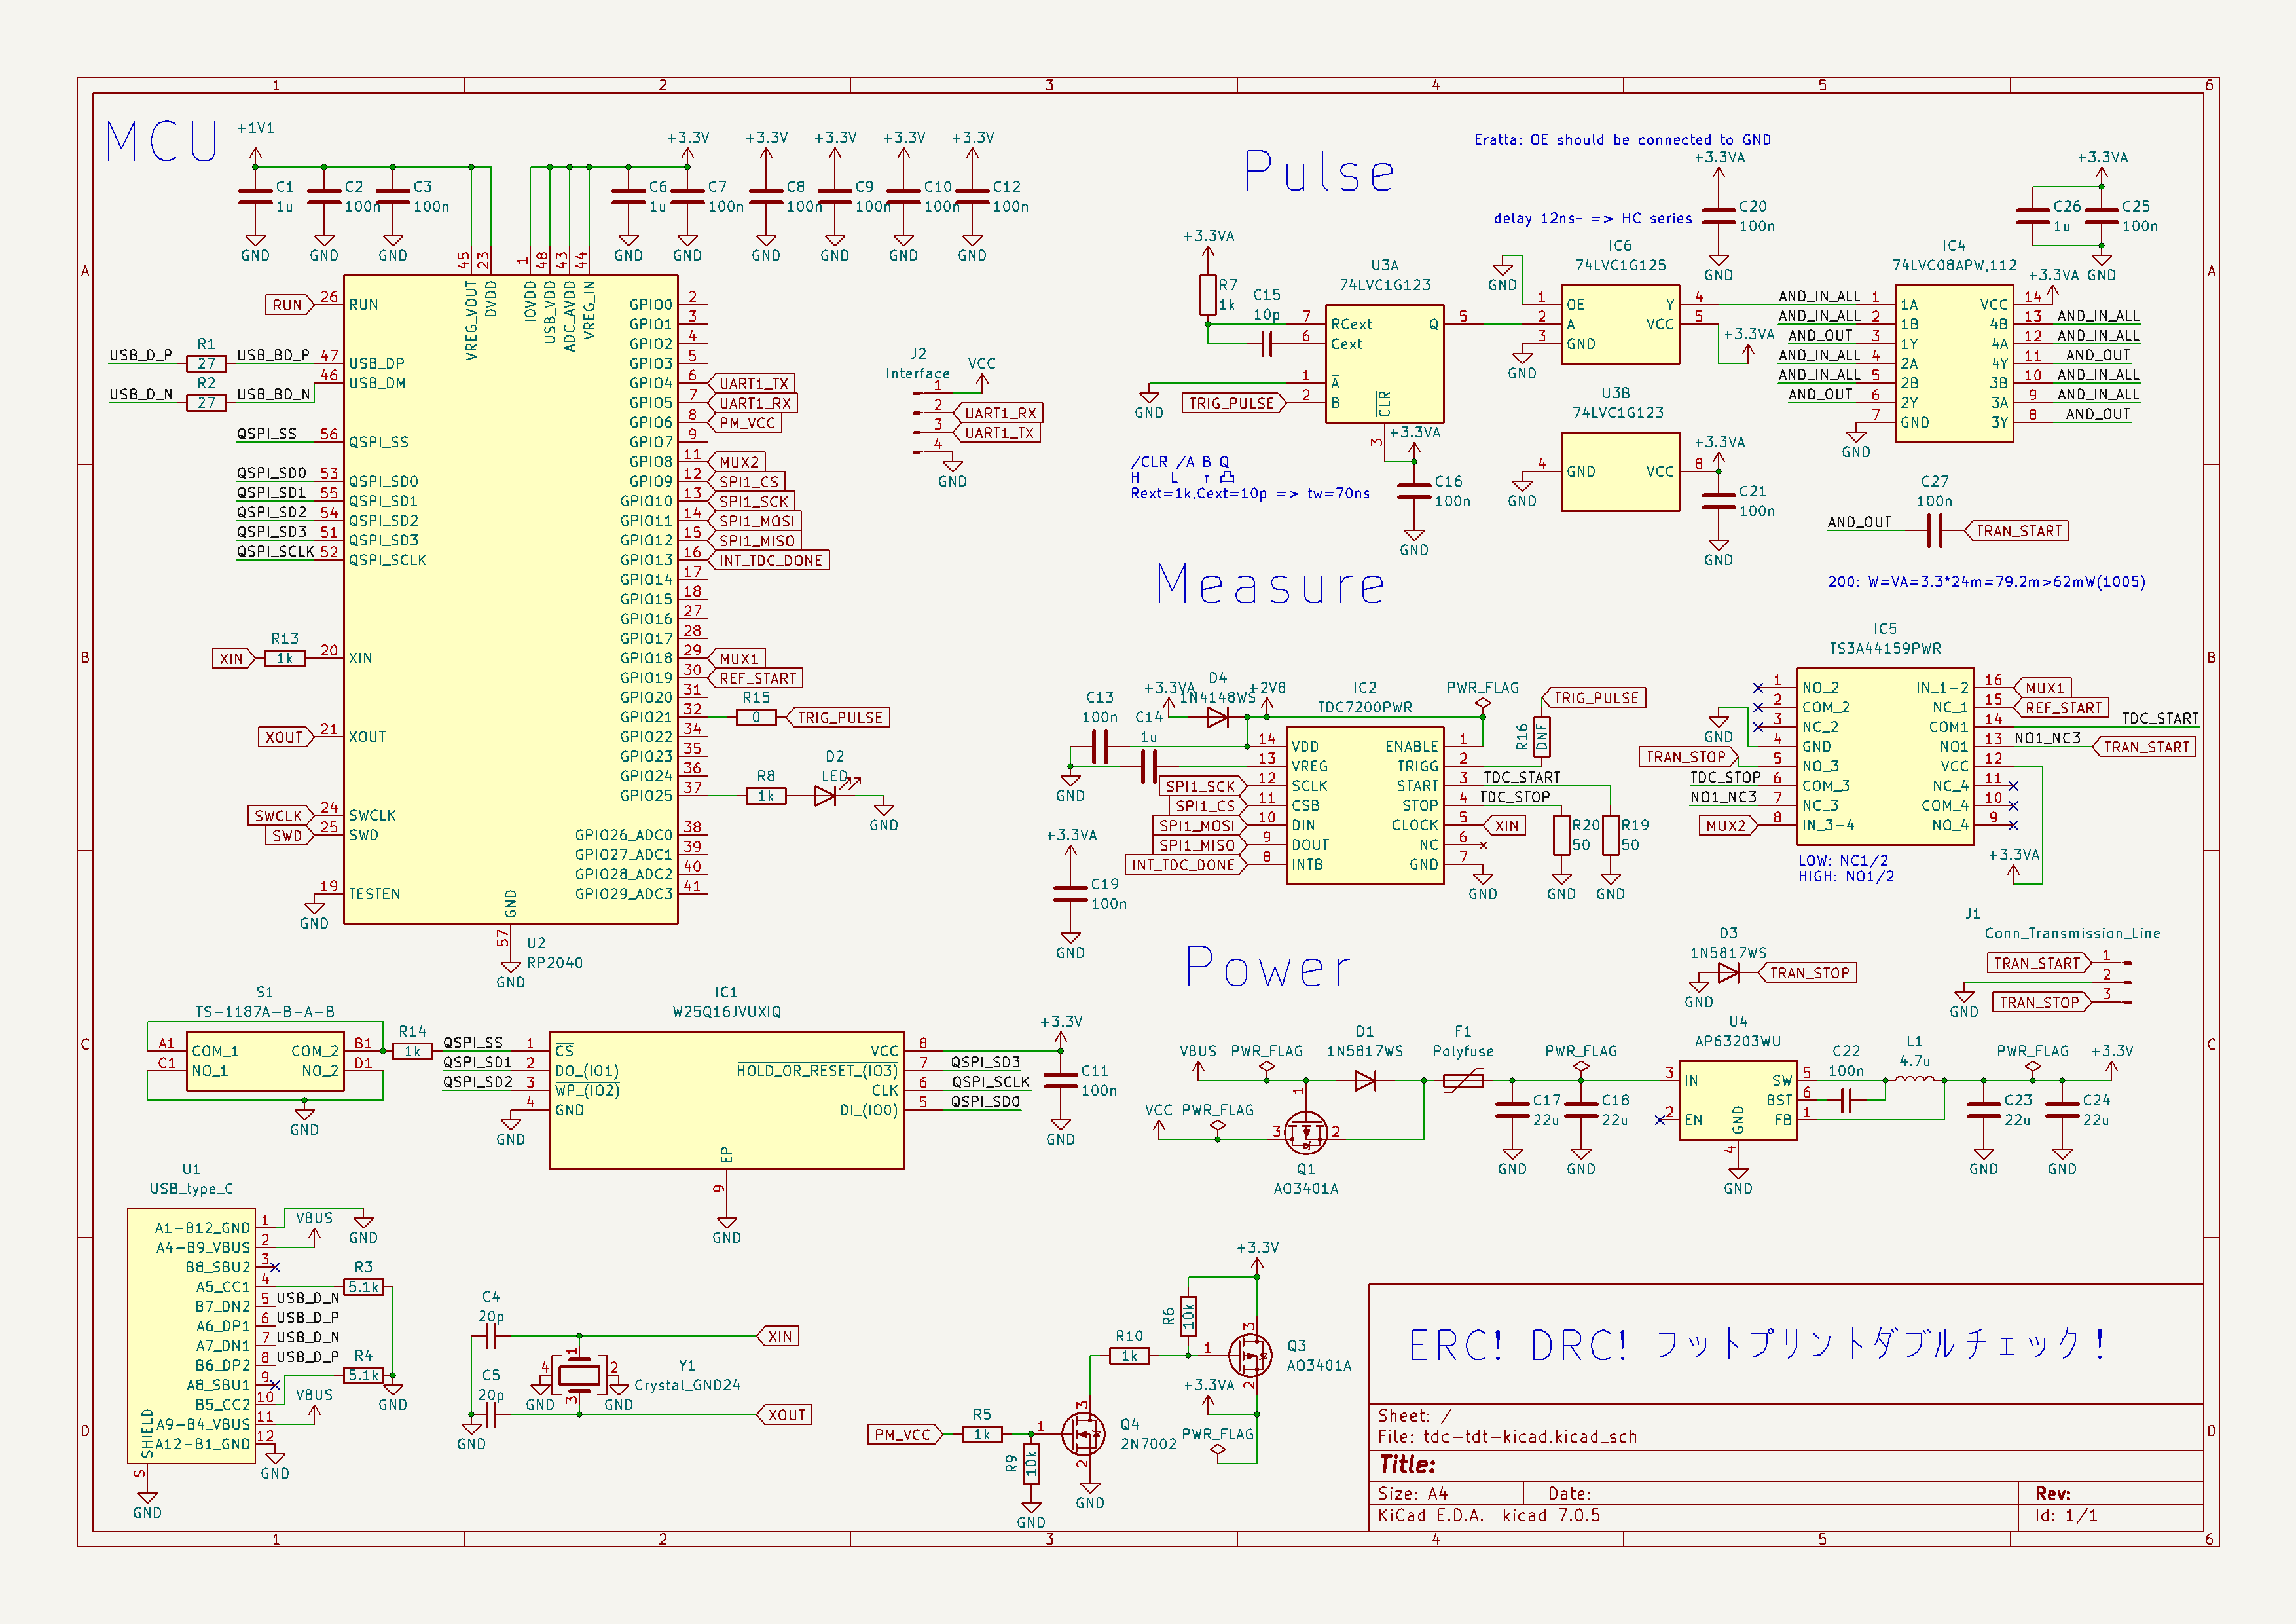This screenshot has width=2296, height=1624.
Task: Click the Title field in title block
Action: point(1407,1465)
